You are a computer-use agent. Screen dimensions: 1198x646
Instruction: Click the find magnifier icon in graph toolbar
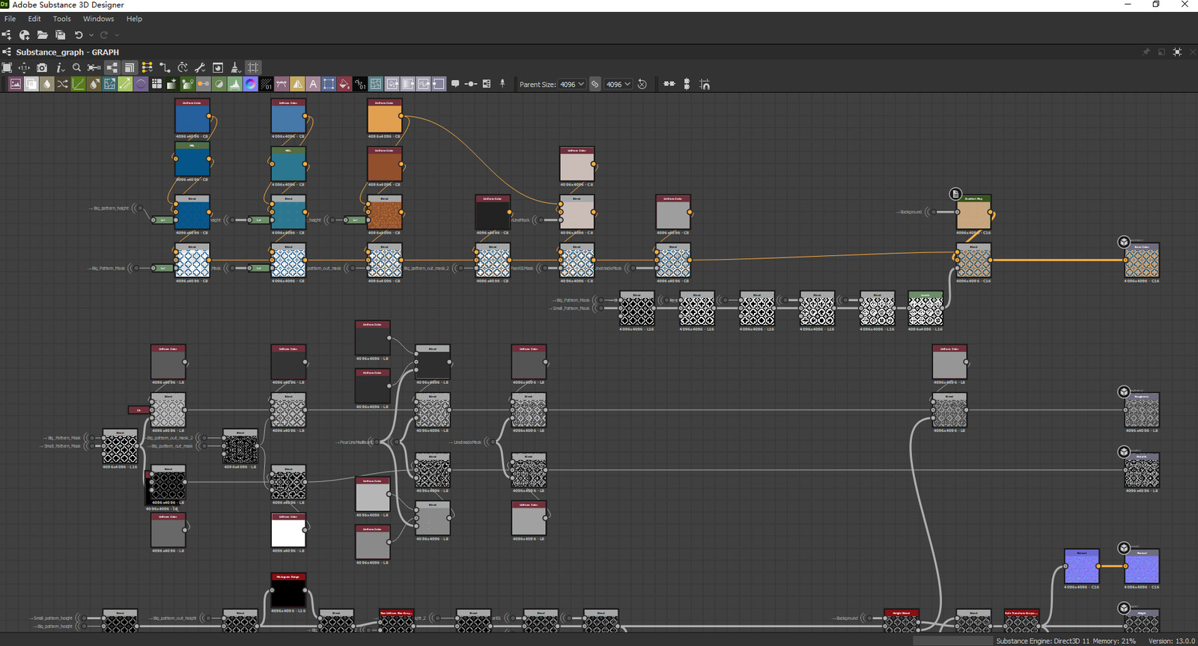76,67
